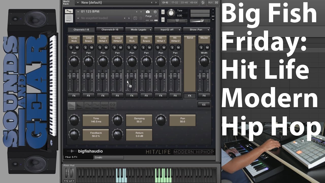The width and height of the screenshot is (325, 183).
Task: Show Channels 9-16
Action: [110, 29]
